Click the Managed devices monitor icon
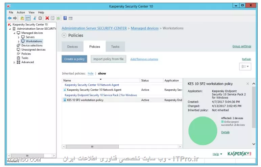 click(x=19, y=33)
